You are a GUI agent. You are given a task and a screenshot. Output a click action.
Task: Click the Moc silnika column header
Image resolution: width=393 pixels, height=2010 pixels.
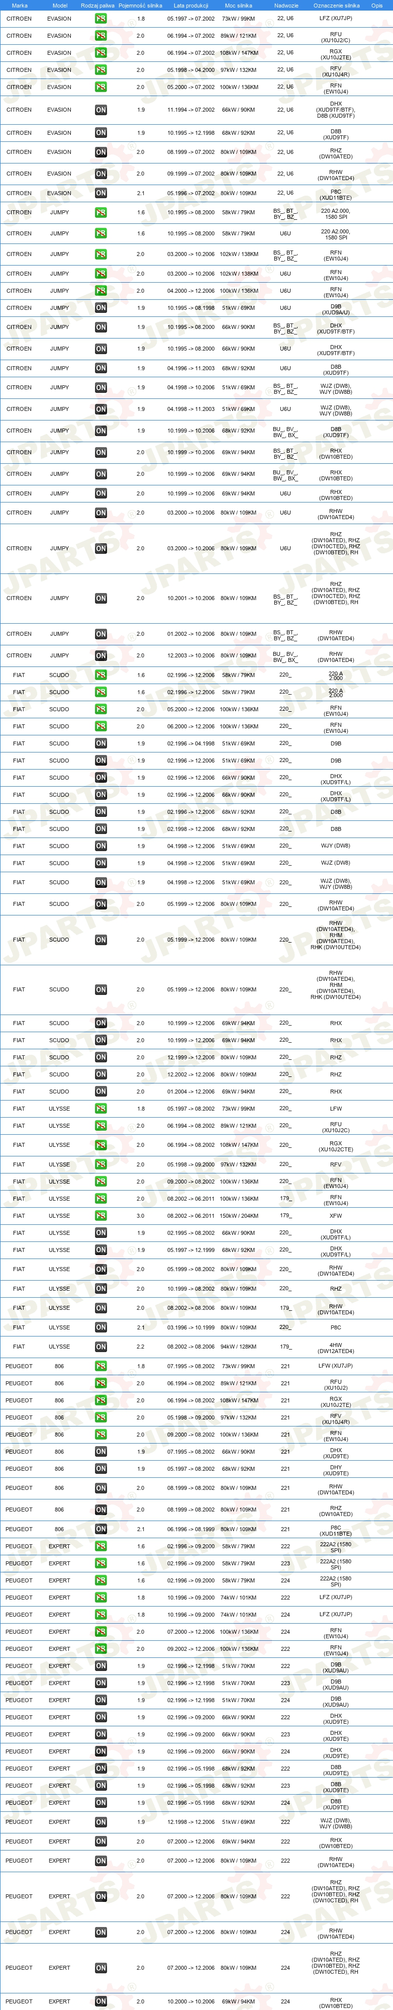tap(239, 6)
